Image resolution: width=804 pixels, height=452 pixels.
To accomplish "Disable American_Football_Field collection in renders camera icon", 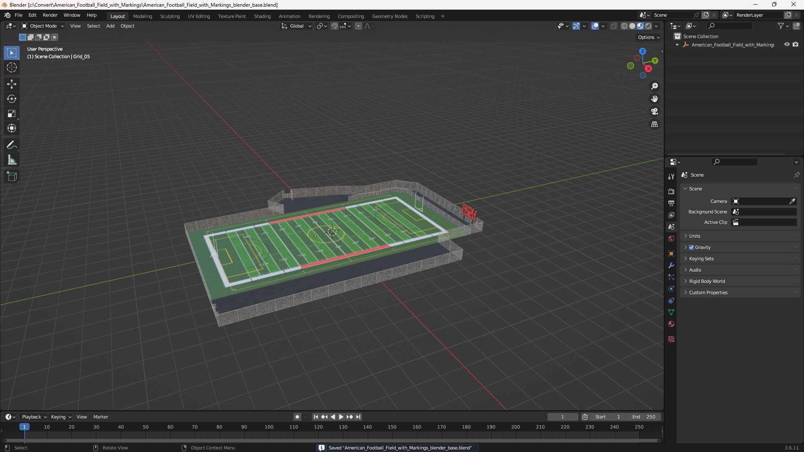I will [x=796, y=44].
